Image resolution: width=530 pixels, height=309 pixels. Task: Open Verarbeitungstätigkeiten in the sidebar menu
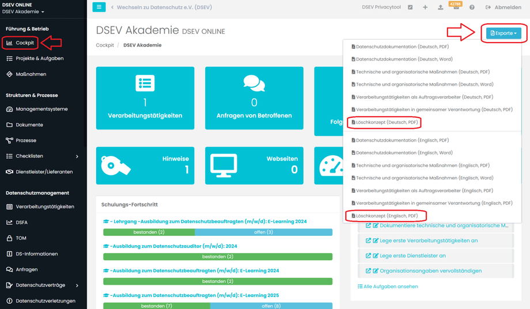point(40,207)
